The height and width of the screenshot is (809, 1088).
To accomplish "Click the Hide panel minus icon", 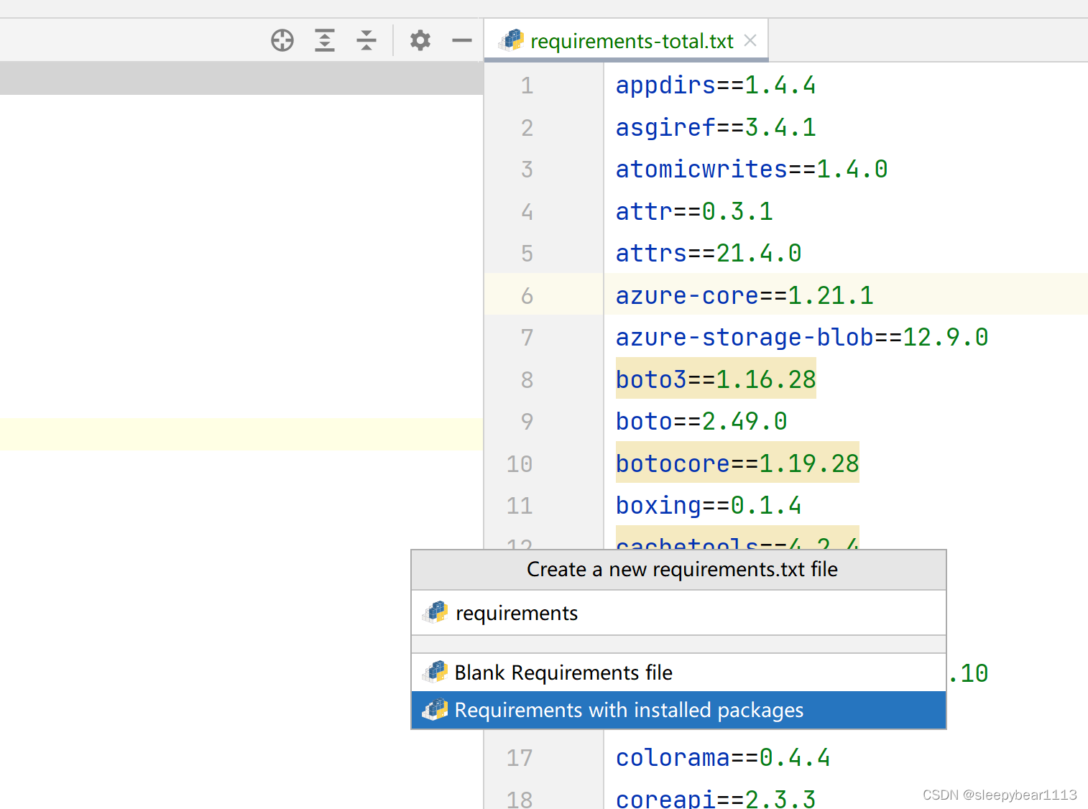I will point(461,40).
